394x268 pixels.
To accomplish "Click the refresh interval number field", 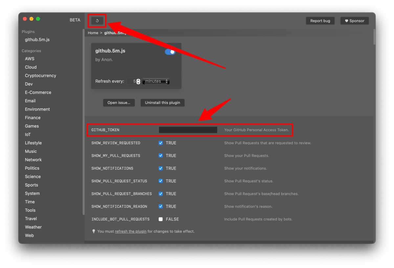I will tap(131, 81).
